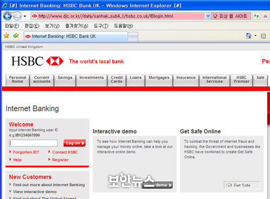Expand the Home button dropdown arrow
This screenshot has height=199, width=270.
255,35
